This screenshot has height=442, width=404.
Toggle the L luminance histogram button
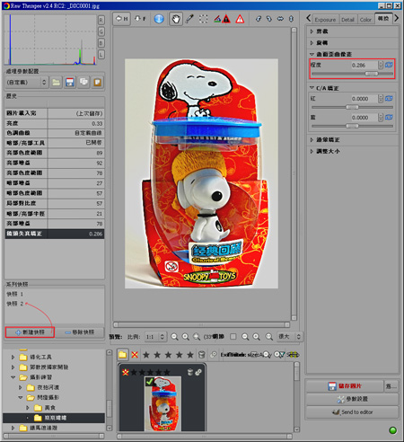pyautogui.click(x=101, y=55)
